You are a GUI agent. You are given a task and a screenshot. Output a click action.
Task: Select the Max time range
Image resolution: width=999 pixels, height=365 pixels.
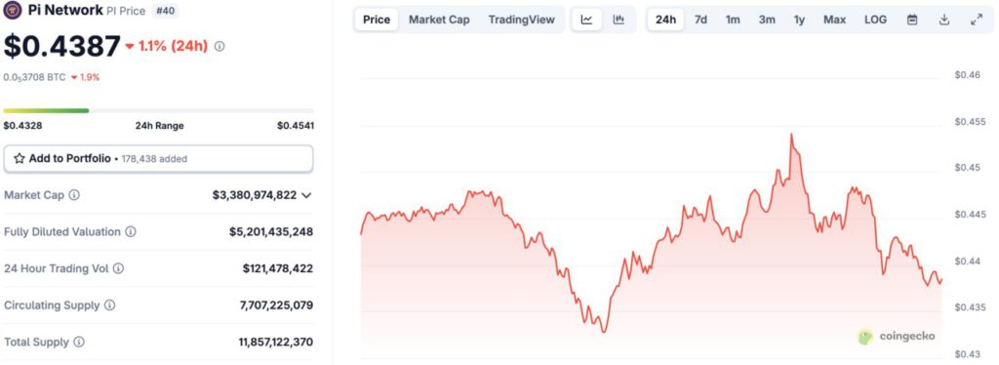(835, 20)
